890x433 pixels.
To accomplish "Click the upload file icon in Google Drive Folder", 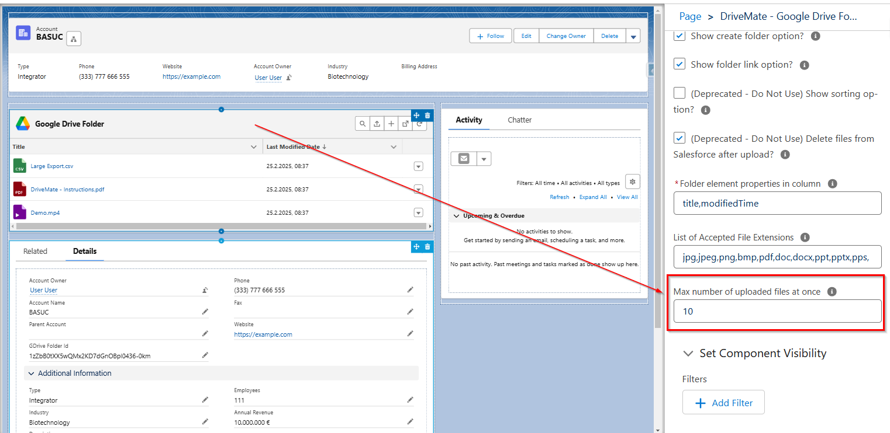I will pos(377,124).
